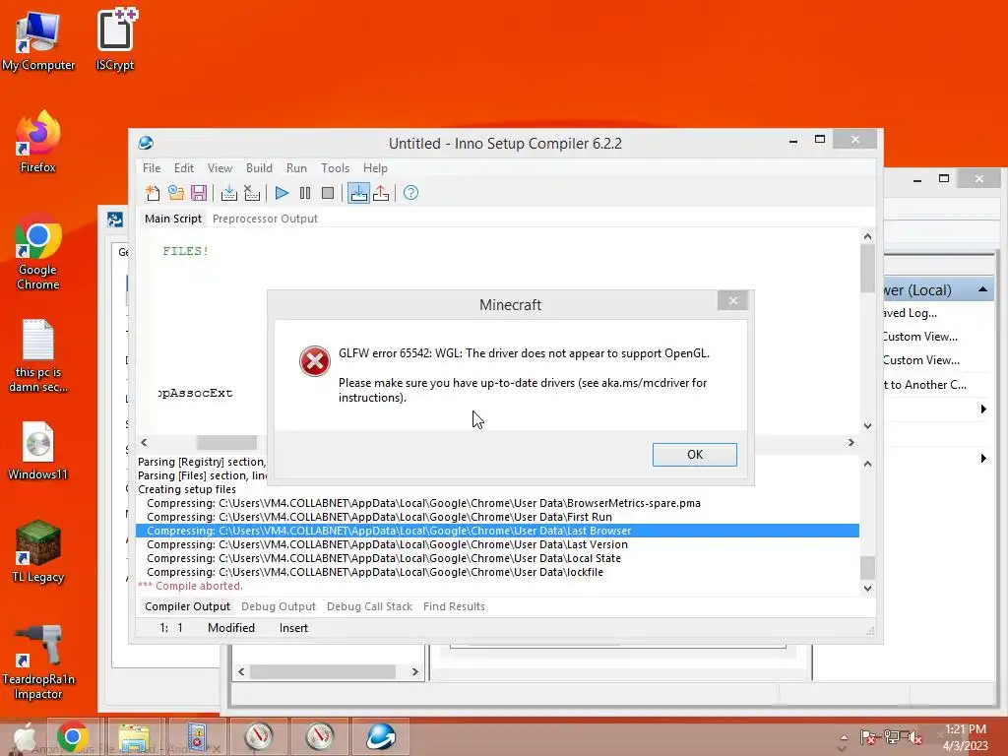
Task: Open Windows11 disc image icon
Action: [38, 451]
